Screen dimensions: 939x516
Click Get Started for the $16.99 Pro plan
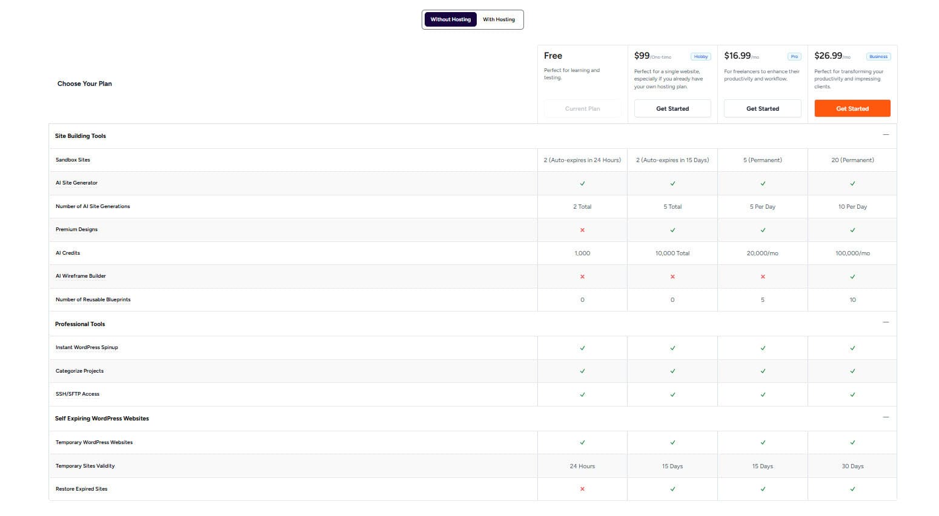click(762, 109)
